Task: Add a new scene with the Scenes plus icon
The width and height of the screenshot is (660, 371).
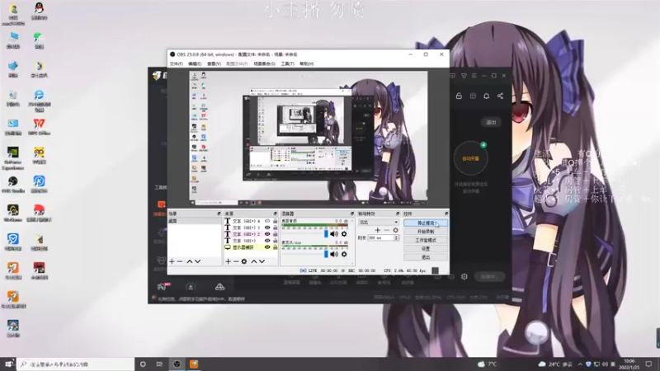Action: pos(172,261)
